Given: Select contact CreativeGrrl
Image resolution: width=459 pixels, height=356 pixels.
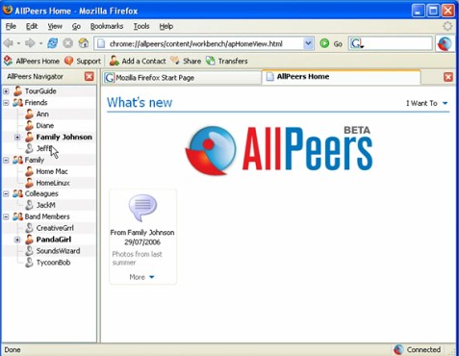Looking at the screenshot, I should point(55,228).
